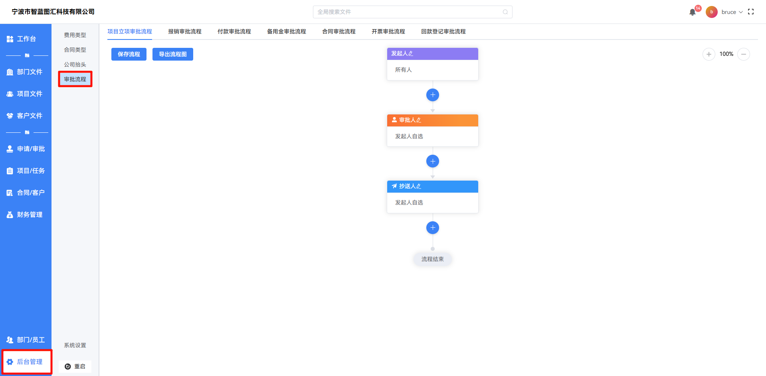Toggle fullscreen mode icon
The image size is (766, 376).
tap(751, 12)
